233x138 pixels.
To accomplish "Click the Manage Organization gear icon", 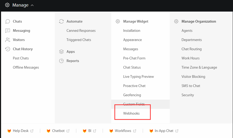I will click(x=176, y=22).
